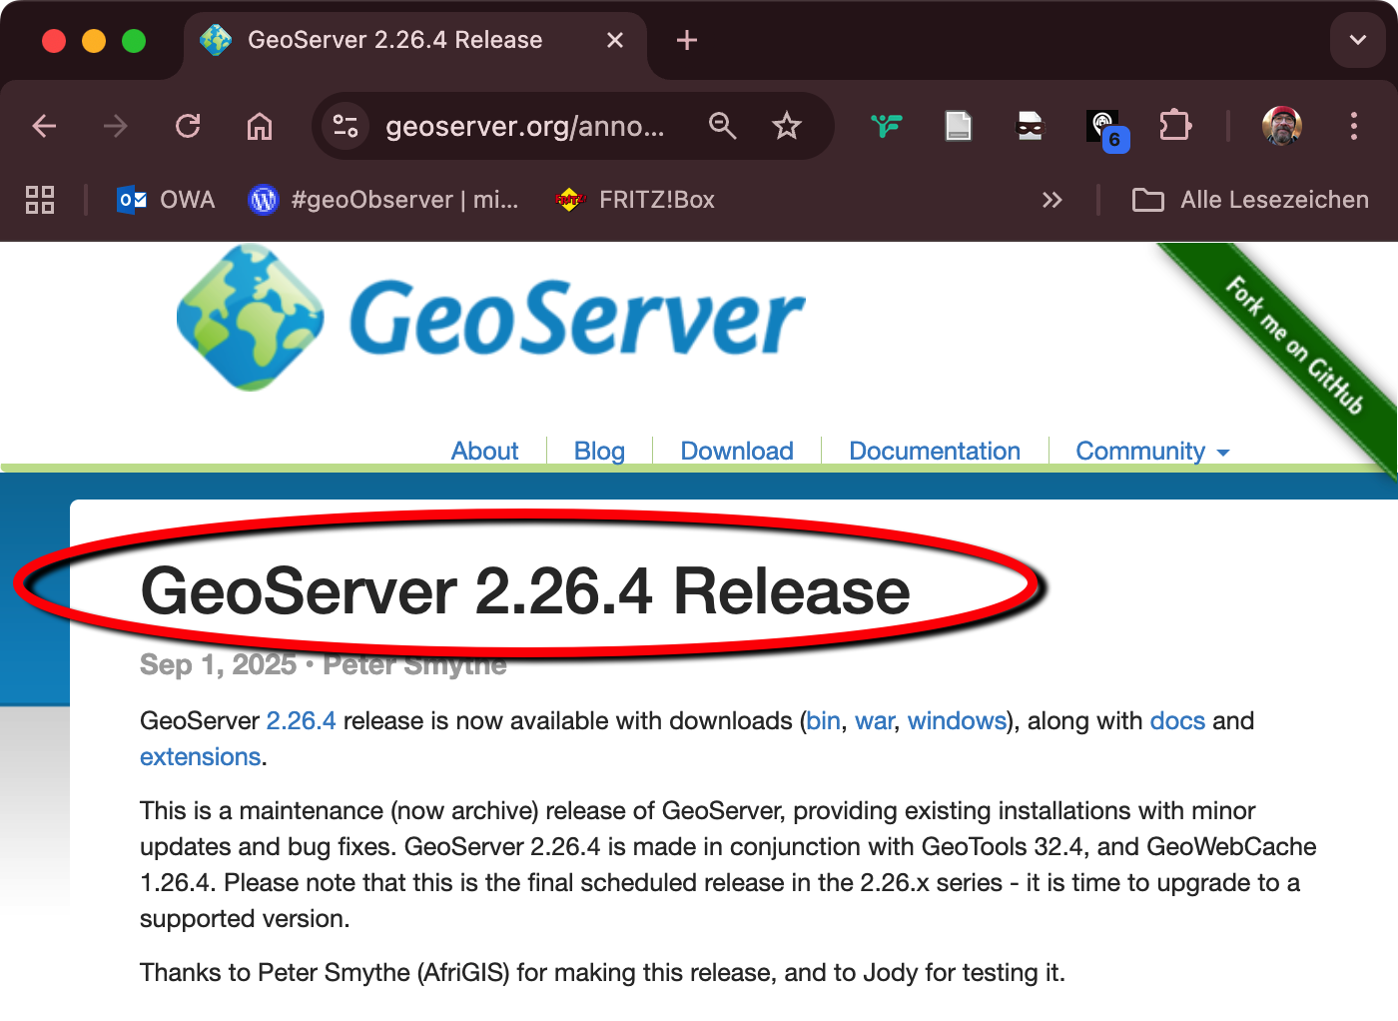Open the Extensions puzzle-piece menu
Image resolution: width=1398 pixels, height=1021 pixels.
coord(1175,126)
